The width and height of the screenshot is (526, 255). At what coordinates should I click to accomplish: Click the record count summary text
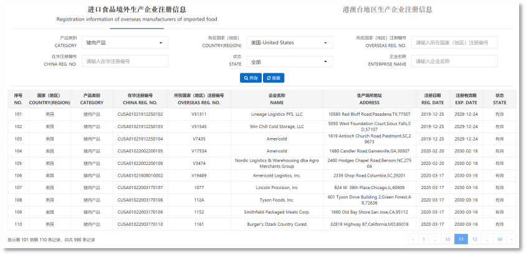click(51, 239)
